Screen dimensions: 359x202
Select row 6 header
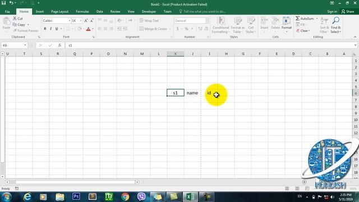click(356, 93)
